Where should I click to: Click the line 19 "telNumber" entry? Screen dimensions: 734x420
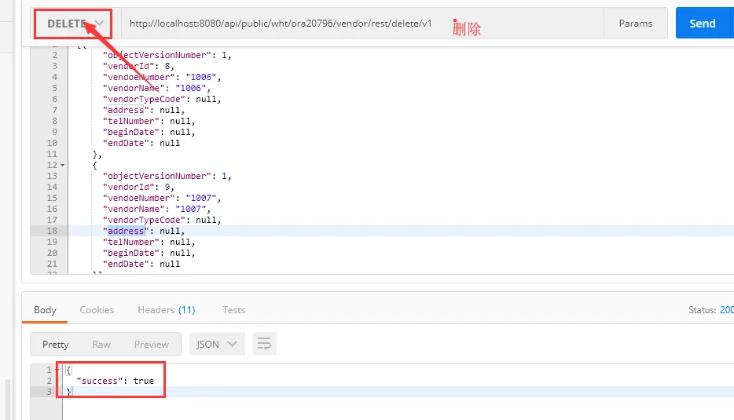(x=149, y=242)
